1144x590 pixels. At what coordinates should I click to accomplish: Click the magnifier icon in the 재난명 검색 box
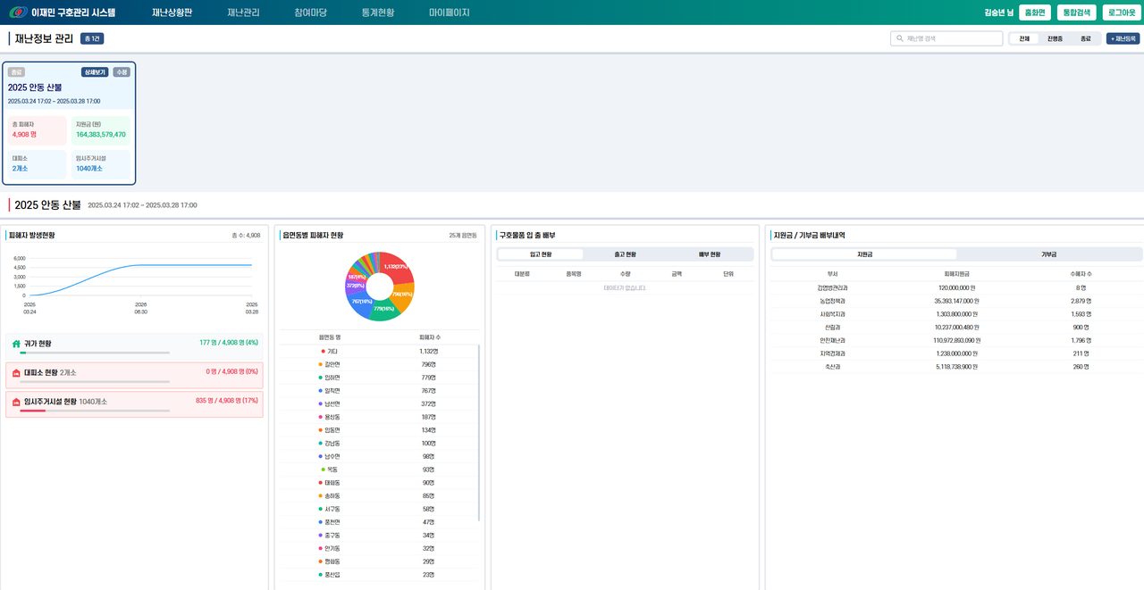(899, 39)
